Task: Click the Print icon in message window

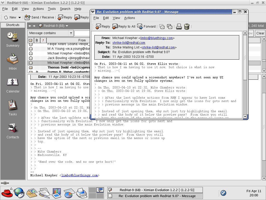Action: click(x=179, y=27)
